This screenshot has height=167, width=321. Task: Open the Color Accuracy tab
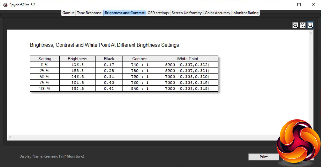point(217,13)
